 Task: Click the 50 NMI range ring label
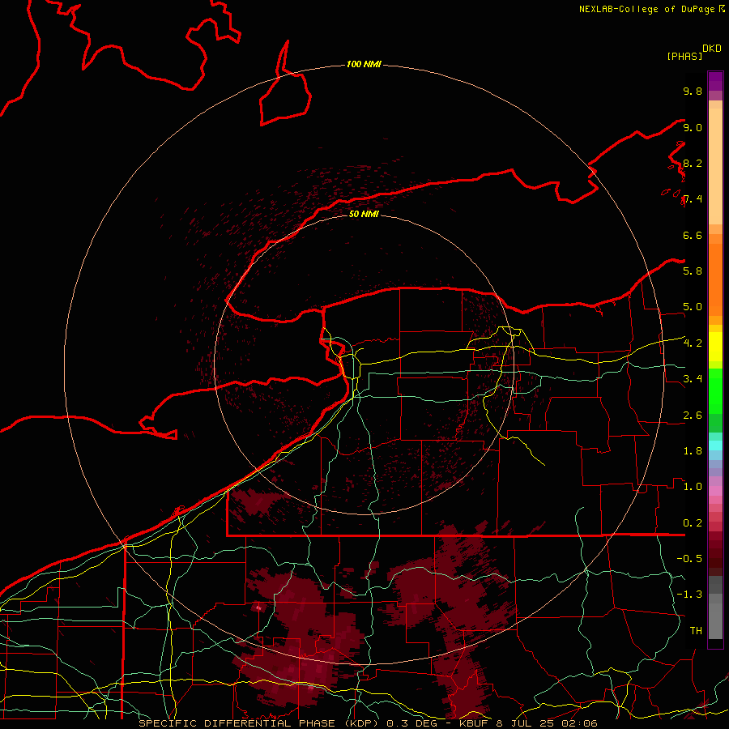[364, 214]
